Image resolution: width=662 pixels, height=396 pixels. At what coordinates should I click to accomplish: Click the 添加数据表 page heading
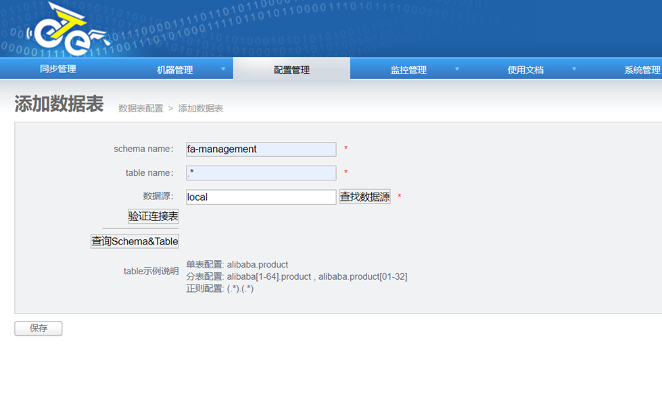[x=59, y=104]
